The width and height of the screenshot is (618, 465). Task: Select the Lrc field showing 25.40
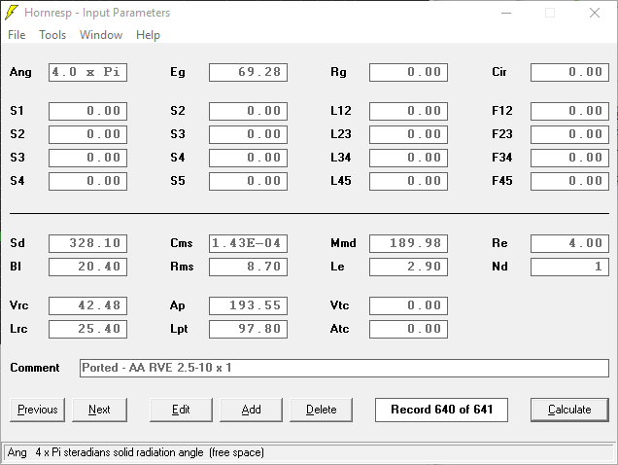tap(87, 329)
